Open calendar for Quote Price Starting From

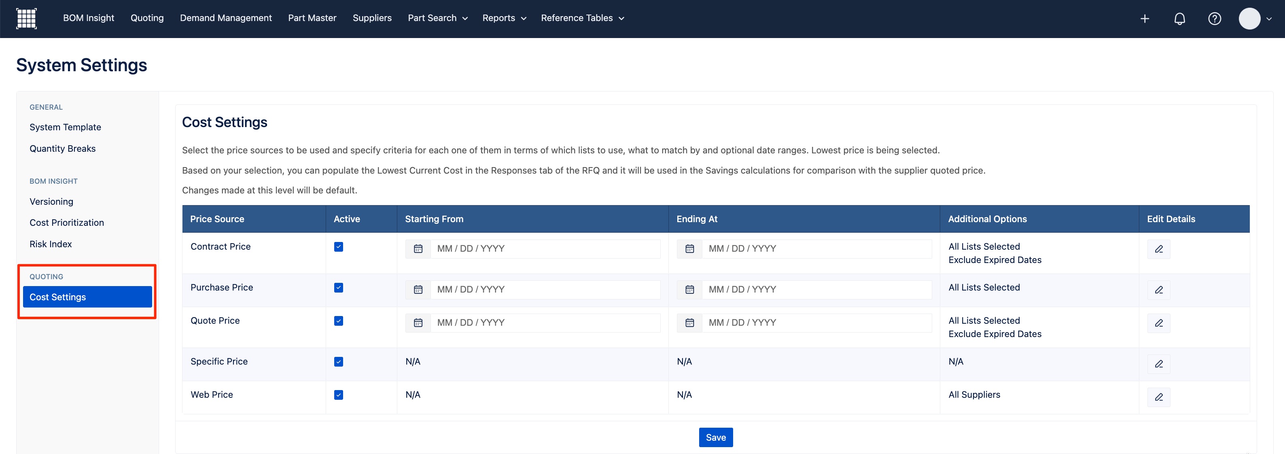pyautogui.click(x=418, y=323)
